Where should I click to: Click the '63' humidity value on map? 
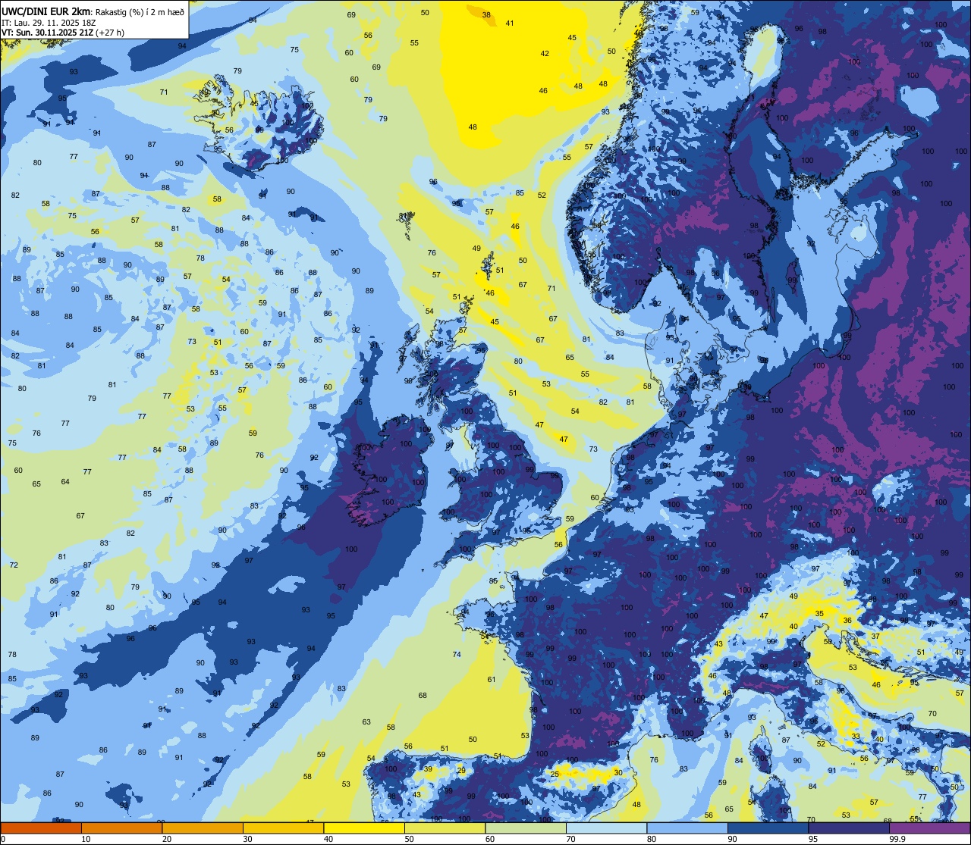pos(366,721)
